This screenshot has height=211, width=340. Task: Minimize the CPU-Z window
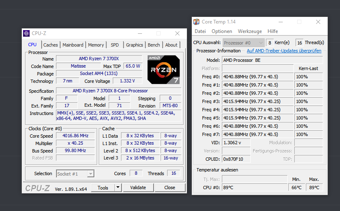coord(140,33)
